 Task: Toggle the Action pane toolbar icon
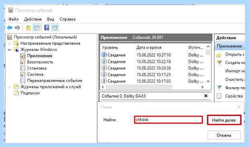tap(55, 28)
